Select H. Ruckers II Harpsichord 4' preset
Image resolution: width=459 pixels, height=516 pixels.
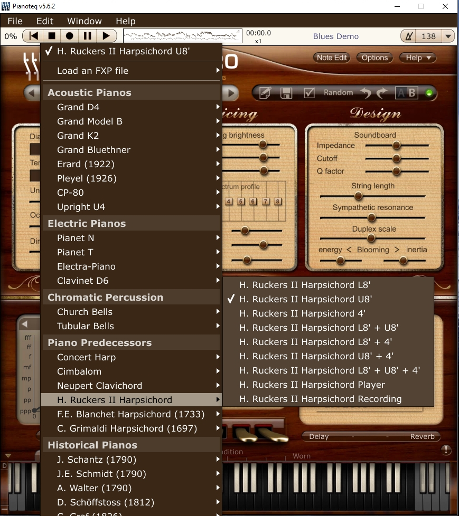pyautogui.click(x=328, y=313)
